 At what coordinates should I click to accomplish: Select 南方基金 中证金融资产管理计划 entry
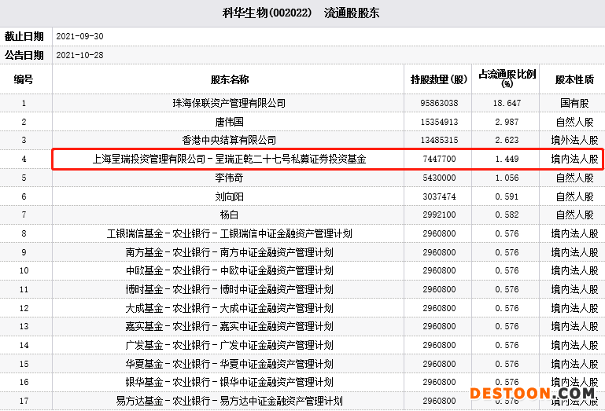pos(229,252)
